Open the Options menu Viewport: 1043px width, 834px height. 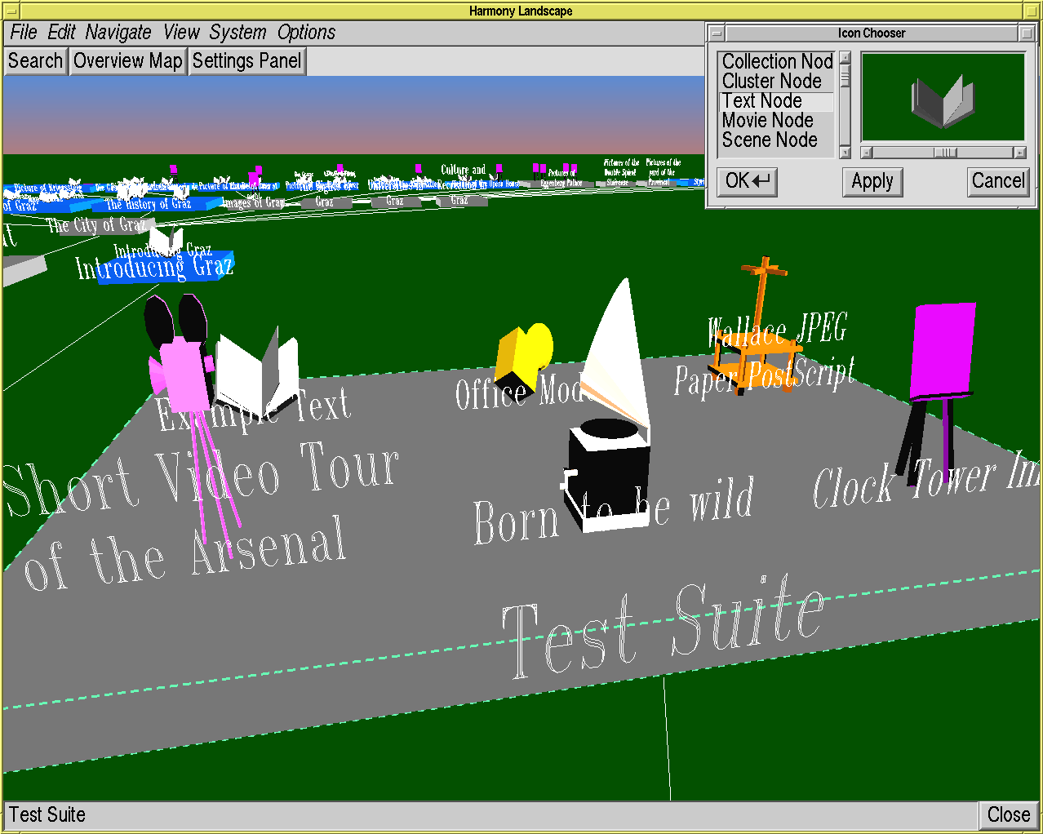tap(306, 33)
